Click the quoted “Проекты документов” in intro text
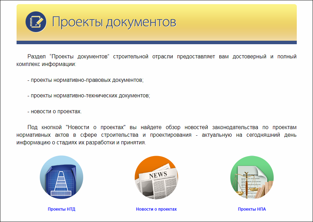The height and width of the screenshot is (222, 313). [x=79, y=57]
